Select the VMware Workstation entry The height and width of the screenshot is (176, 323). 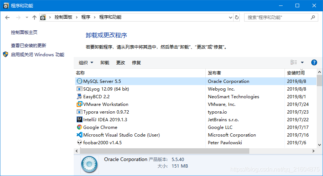tap(106, 104)
